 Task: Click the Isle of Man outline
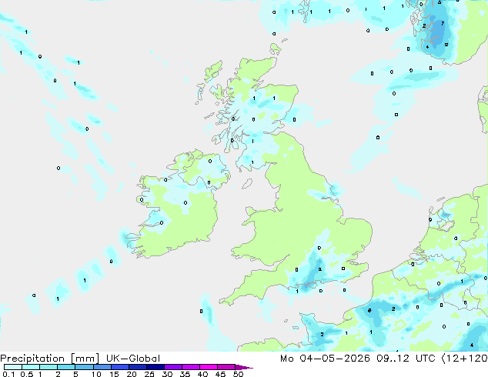click(247, 184)
